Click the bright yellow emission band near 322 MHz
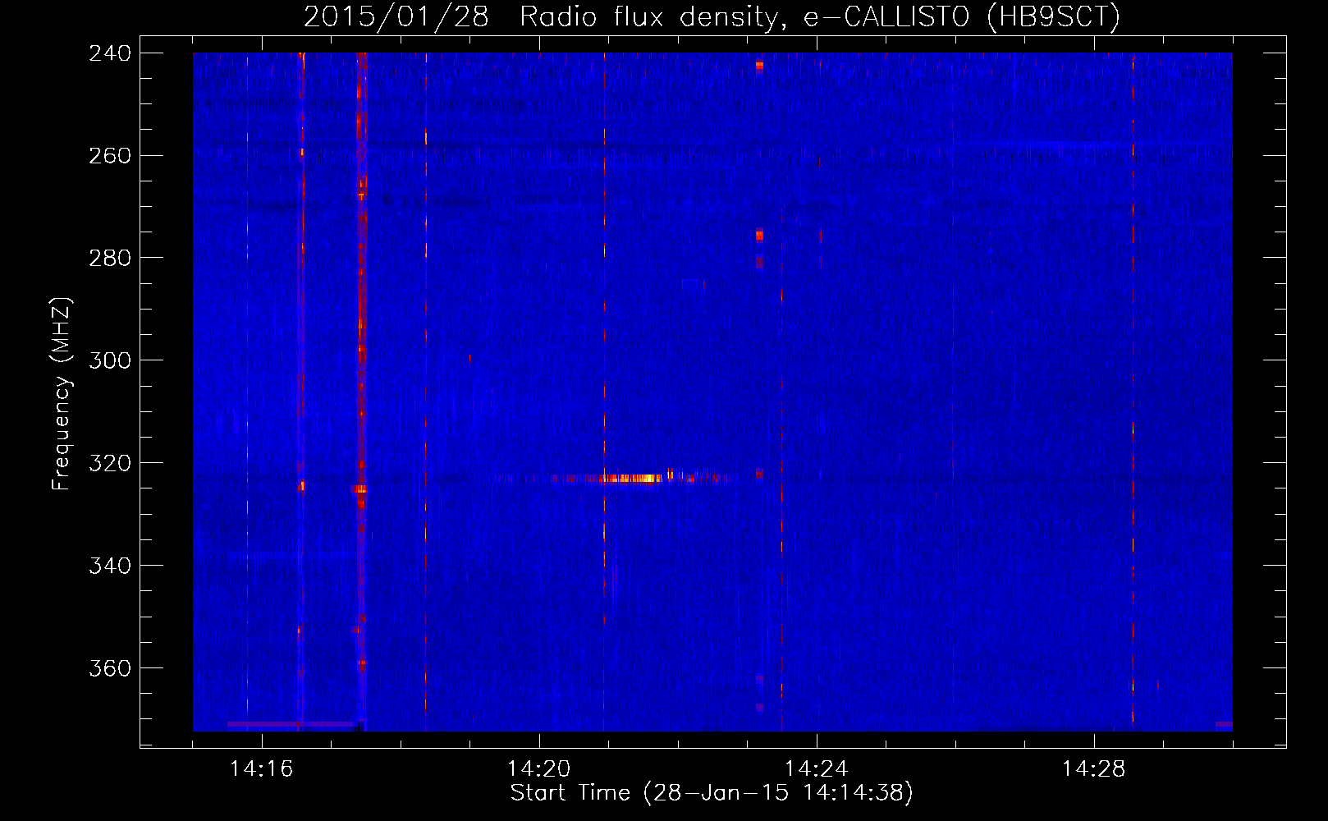 pyautogui.click(x=631, y=478)
